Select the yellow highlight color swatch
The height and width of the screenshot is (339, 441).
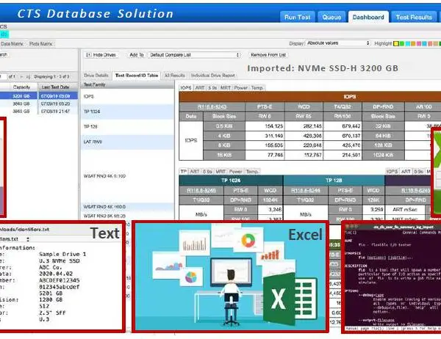pos(395,43)
